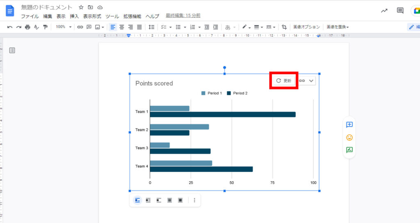Open the 編集 menu
The image size is (420, 223).
pos(48,16)
